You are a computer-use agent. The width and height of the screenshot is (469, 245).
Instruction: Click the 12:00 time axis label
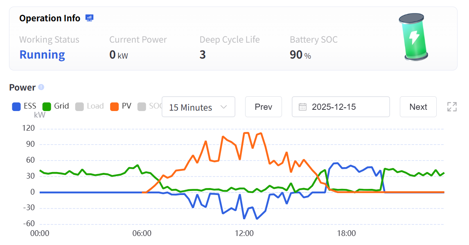tap(244, 234)
